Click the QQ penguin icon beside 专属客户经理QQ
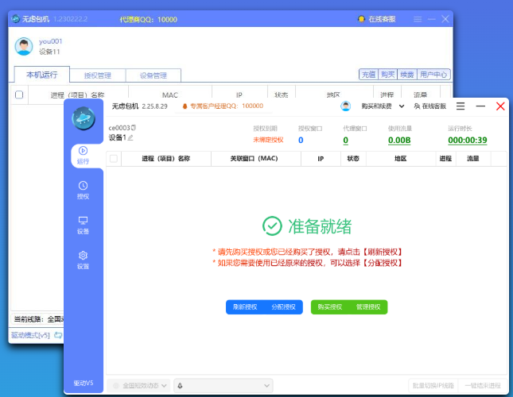Image resolution: width=513 pixels, height=397 pixels. click(185, 106)
